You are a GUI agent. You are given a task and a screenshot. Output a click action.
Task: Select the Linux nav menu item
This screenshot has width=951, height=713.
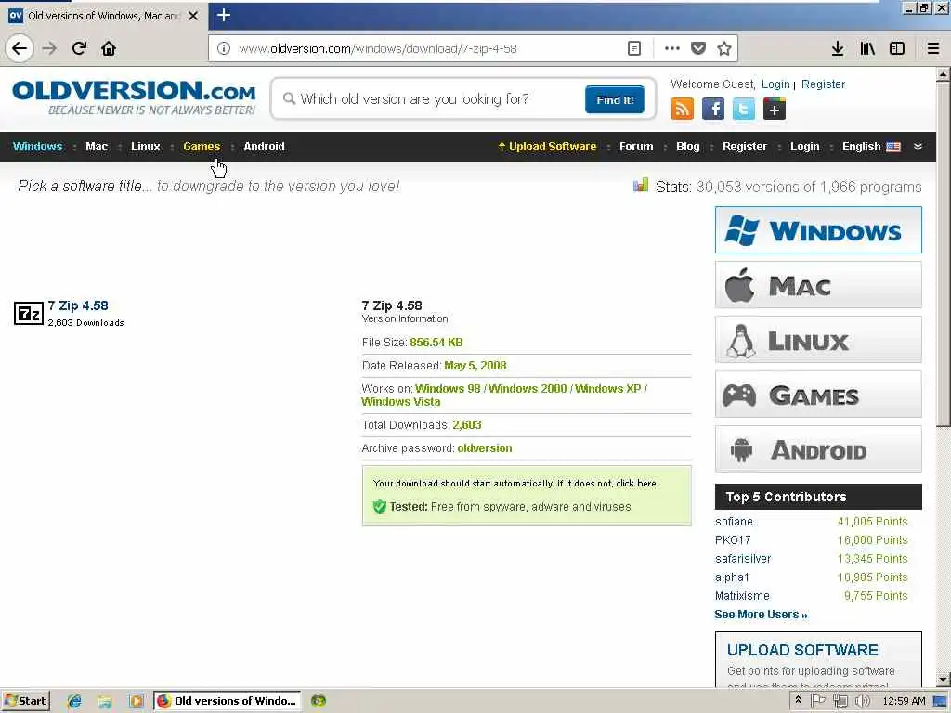coord(146,147)
